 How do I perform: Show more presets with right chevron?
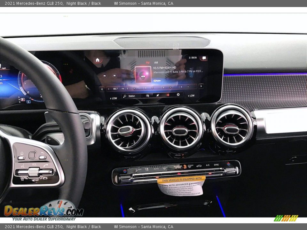pyautogui.click(x=201, y=86)
